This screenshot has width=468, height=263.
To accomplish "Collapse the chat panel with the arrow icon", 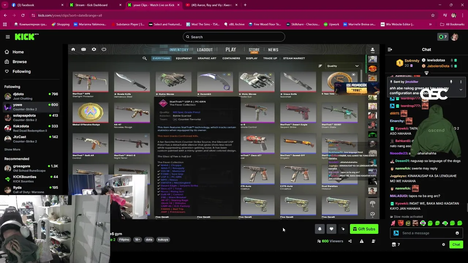I will pyautogui.click(x=390, y=49).
